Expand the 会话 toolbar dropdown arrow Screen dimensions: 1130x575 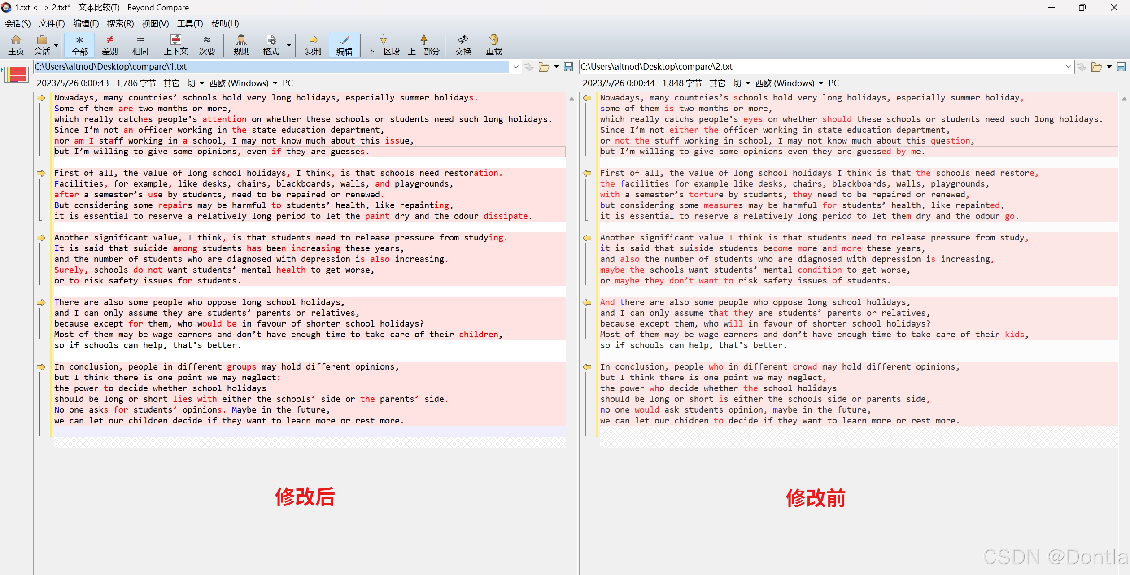pos(57,45)
